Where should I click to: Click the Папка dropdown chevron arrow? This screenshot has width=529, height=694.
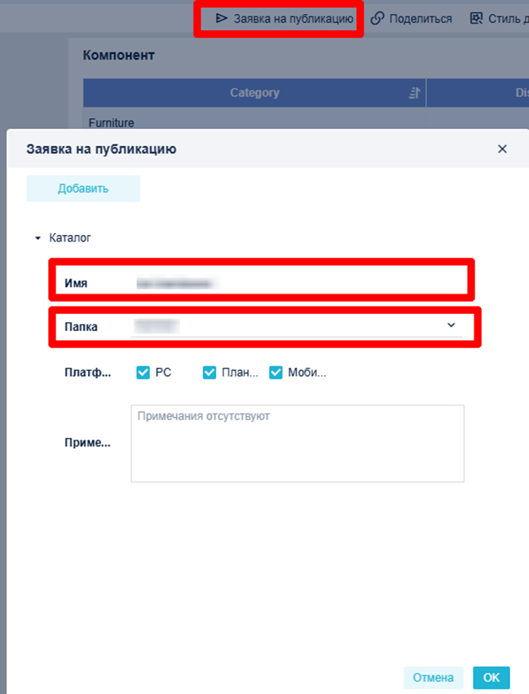(451, 325)
